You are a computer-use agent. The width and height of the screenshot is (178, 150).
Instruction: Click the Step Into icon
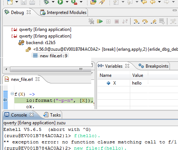click(x=136, y=21)
